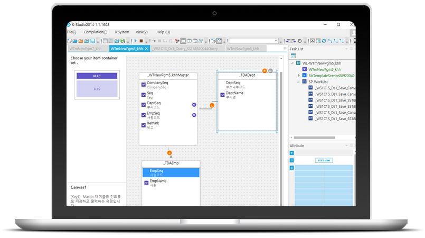Uncheck DeptName in _TDADept table
The height and width of the screenshot is (238, 425).
click(222, 95)
